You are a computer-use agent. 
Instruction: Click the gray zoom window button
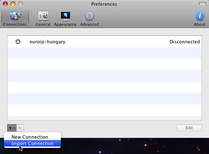coord(20,4)
